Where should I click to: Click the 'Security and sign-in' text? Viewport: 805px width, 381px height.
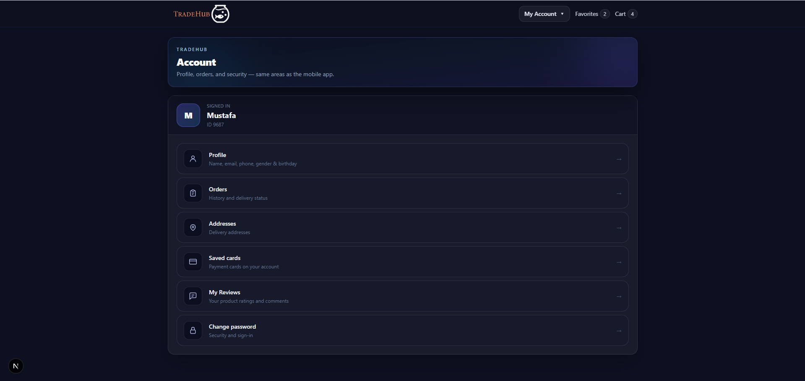(231, 335)
